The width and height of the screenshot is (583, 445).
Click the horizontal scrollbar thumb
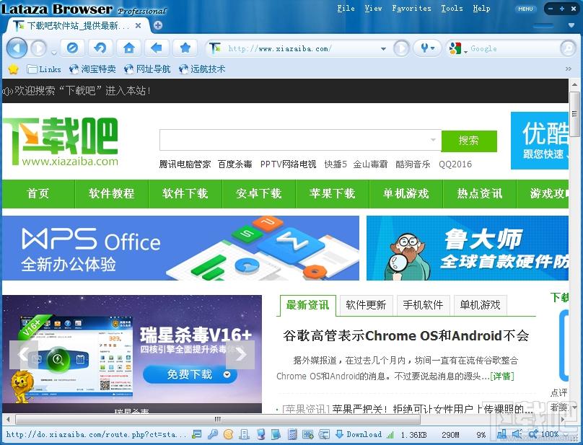tap(218, 419)
